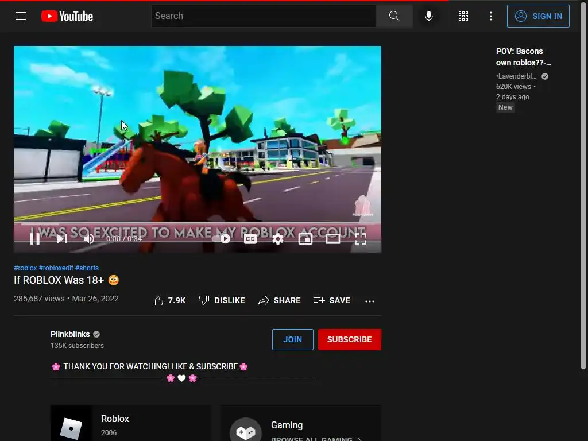Start voice search with microphone

[x=428, y=16]
